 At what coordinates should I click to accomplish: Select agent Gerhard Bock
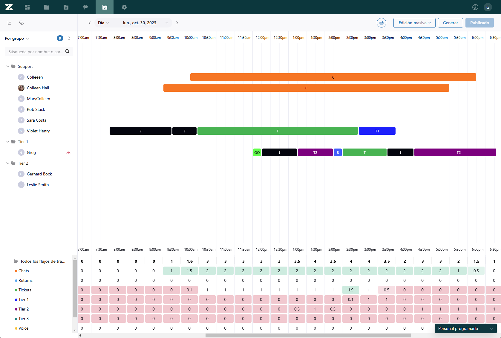pyautogui.click(x=39, y=174)
